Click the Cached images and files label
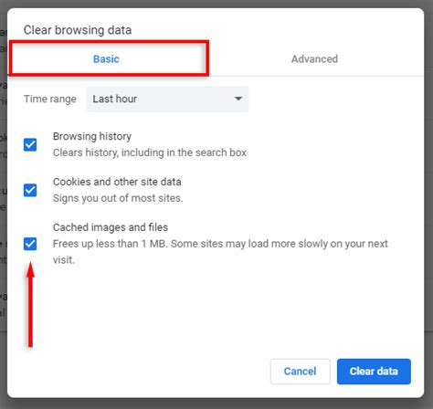Image resolution: width=433 pixels, height=409 pixels. [111, 227]
